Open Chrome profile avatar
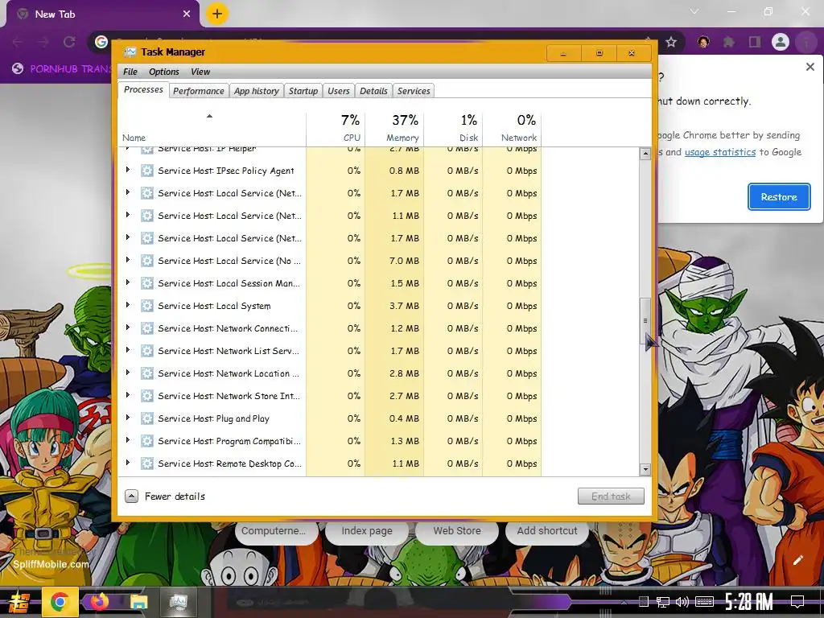824x618 pixels. pyautogui.click(x=781, y=42)
